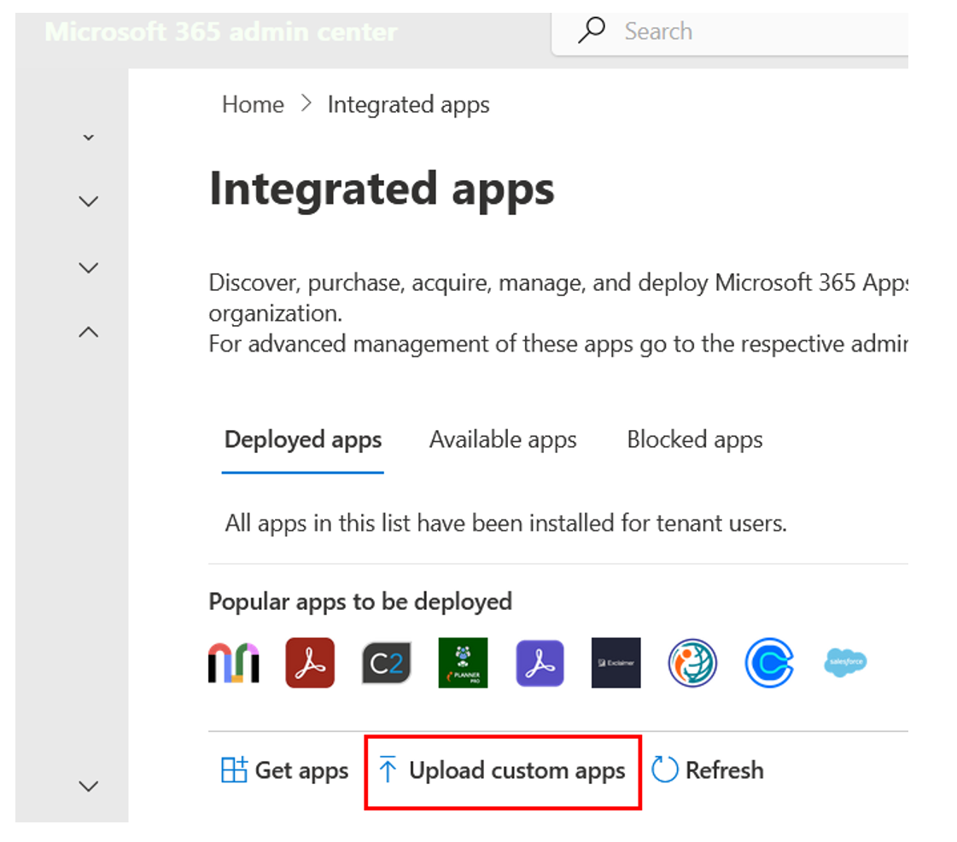Viewport: 957px width, 842px height.
Task: Go to the Blocked apps tab
Action: point(695,440)
